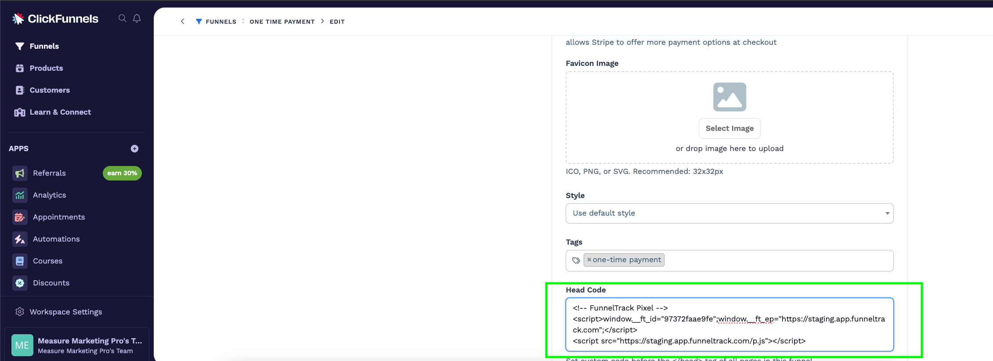Remove the one-time payment tag

coord(589,260)
